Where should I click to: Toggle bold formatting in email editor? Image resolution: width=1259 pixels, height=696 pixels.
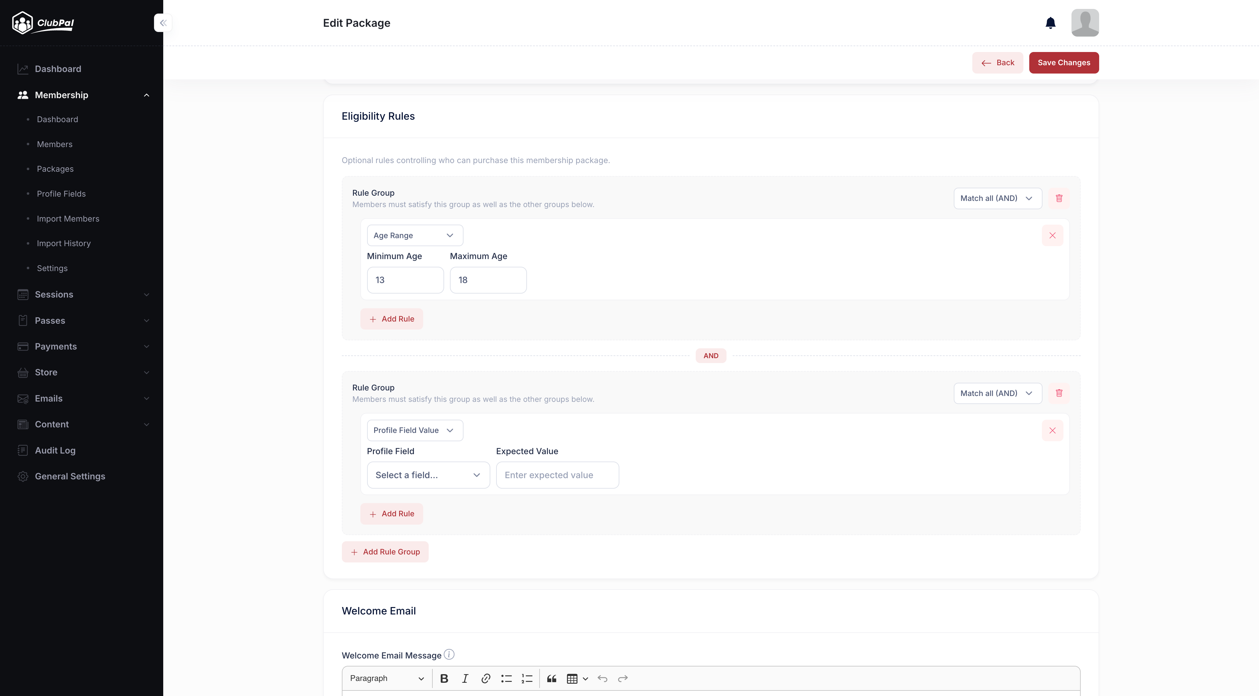pos(444,678)
